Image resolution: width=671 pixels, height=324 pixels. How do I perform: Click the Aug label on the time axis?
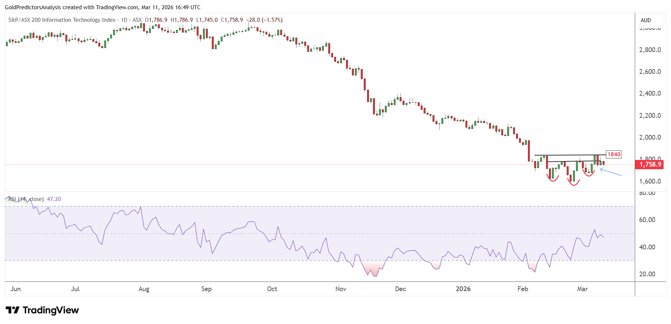pyautogui.click(x=144, y=289)
